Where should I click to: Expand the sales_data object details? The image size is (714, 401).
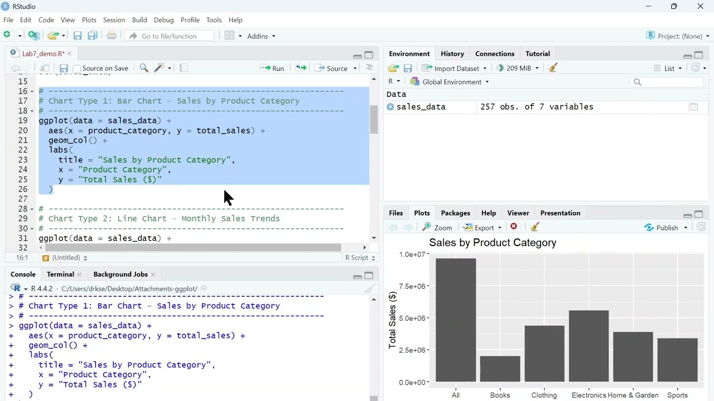(390, 107)
